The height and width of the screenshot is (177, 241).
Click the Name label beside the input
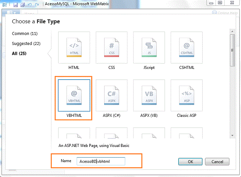(x=66, y=161)
